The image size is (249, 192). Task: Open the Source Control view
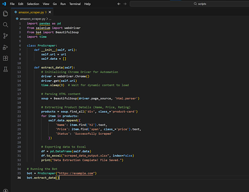(5, 36)
